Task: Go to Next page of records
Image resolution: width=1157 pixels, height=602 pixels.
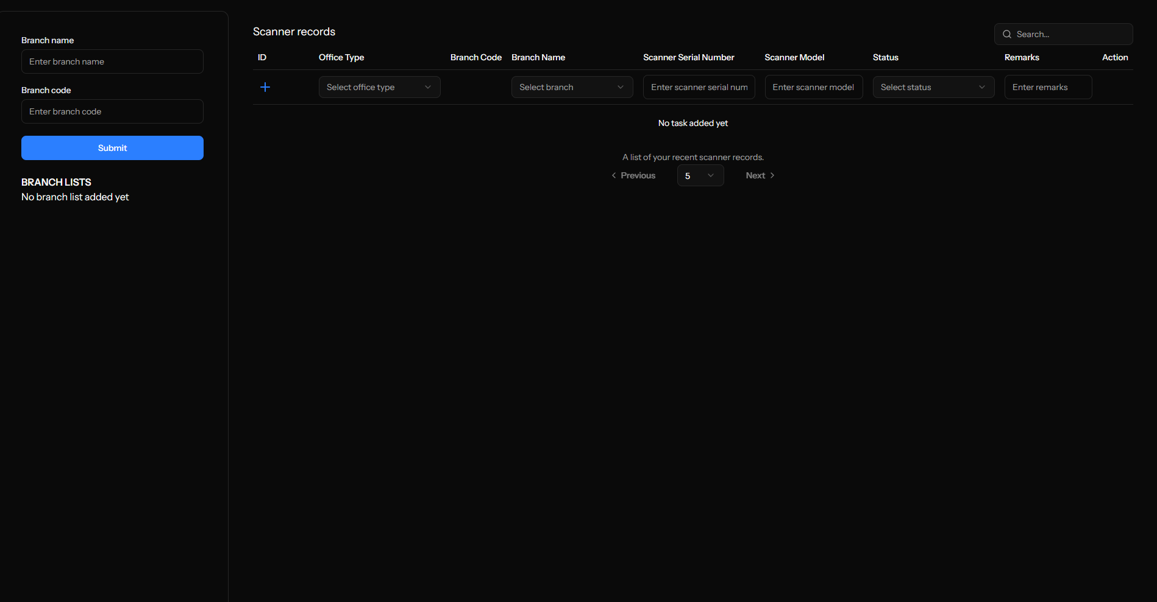Action: (x=760, y=176)
